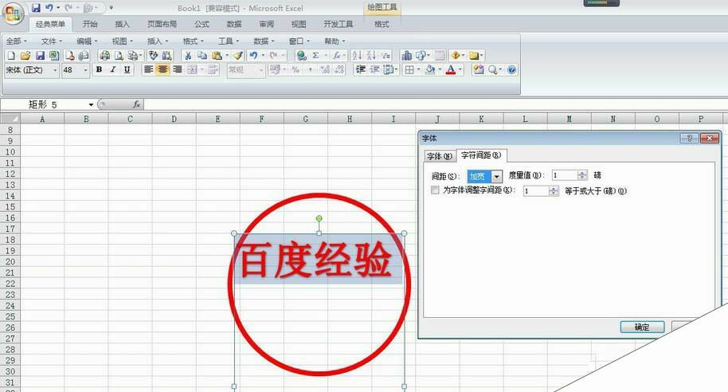Toggle Center alignment button
The height and width of the screenshot is (392, 728).
point(162,69)
